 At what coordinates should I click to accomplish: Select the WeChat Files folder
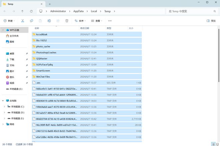[87, 77]
